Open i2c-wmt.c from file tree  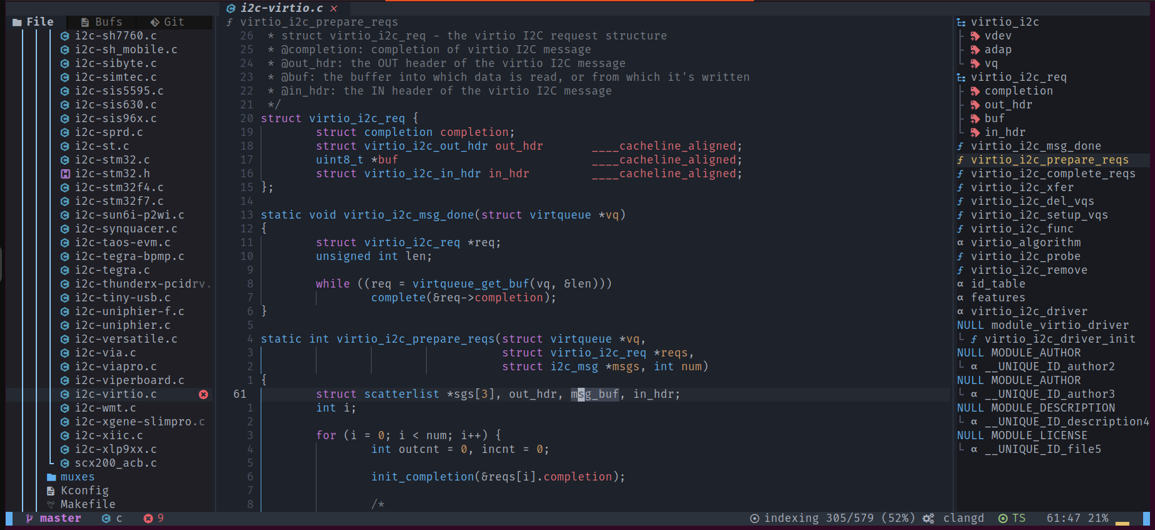105,408
